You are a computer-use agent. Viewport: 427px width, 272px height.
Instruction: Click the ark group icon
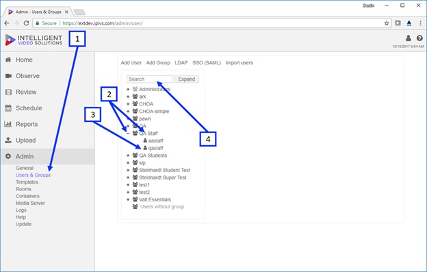click(x=135, y=96)
